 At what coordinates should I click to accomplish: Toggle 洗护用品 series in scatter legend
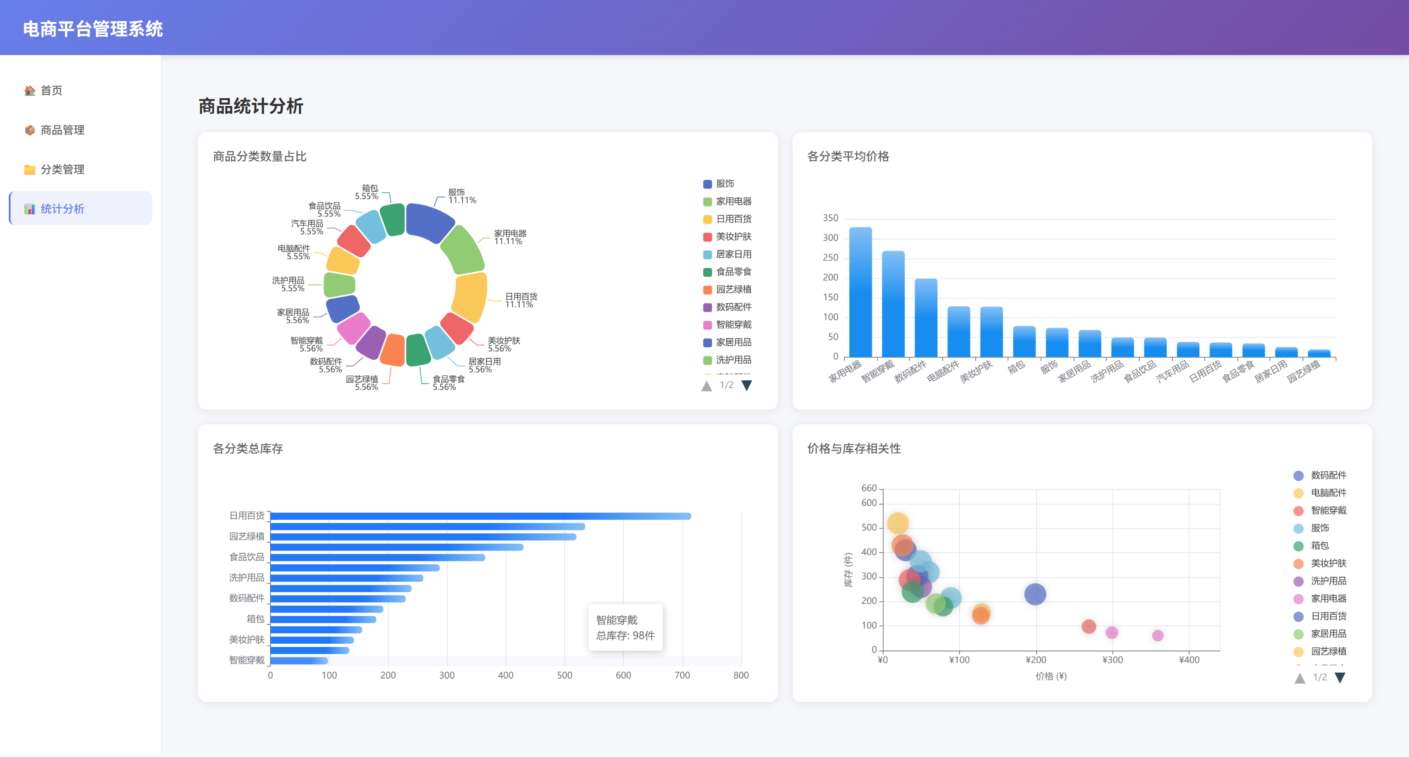1320,581
